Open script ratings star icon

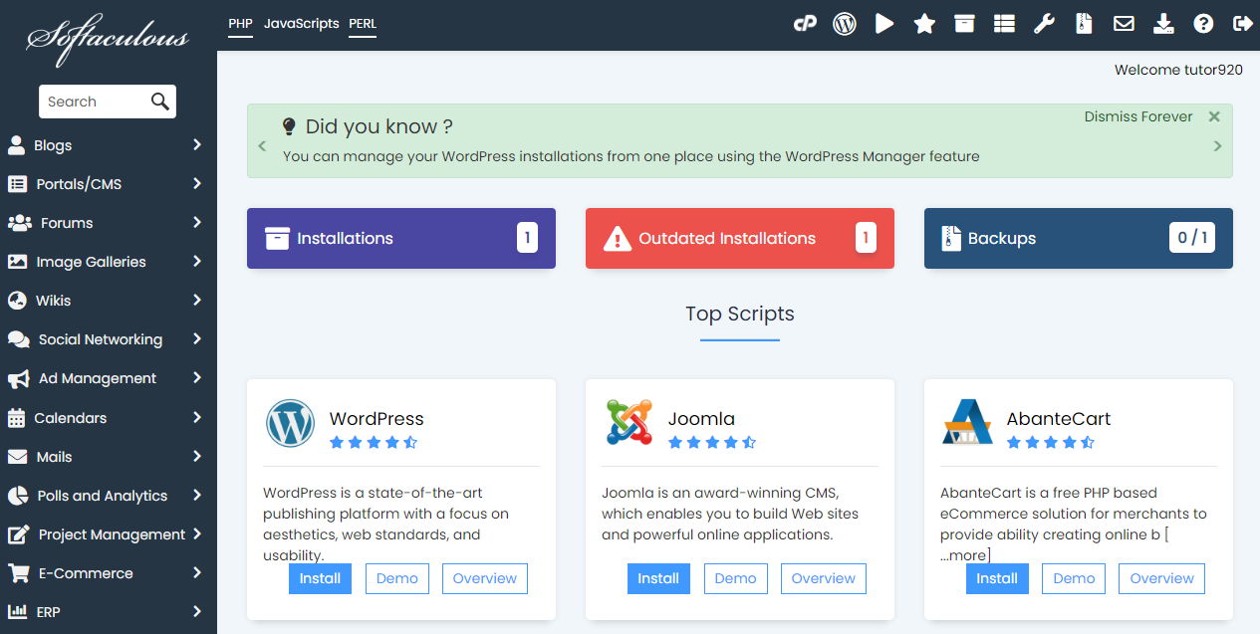[924, 24]
